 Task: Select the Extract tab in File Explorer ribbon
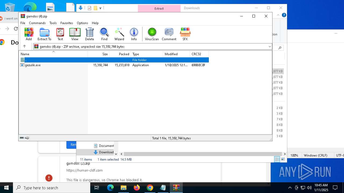(x=159, y=9)
